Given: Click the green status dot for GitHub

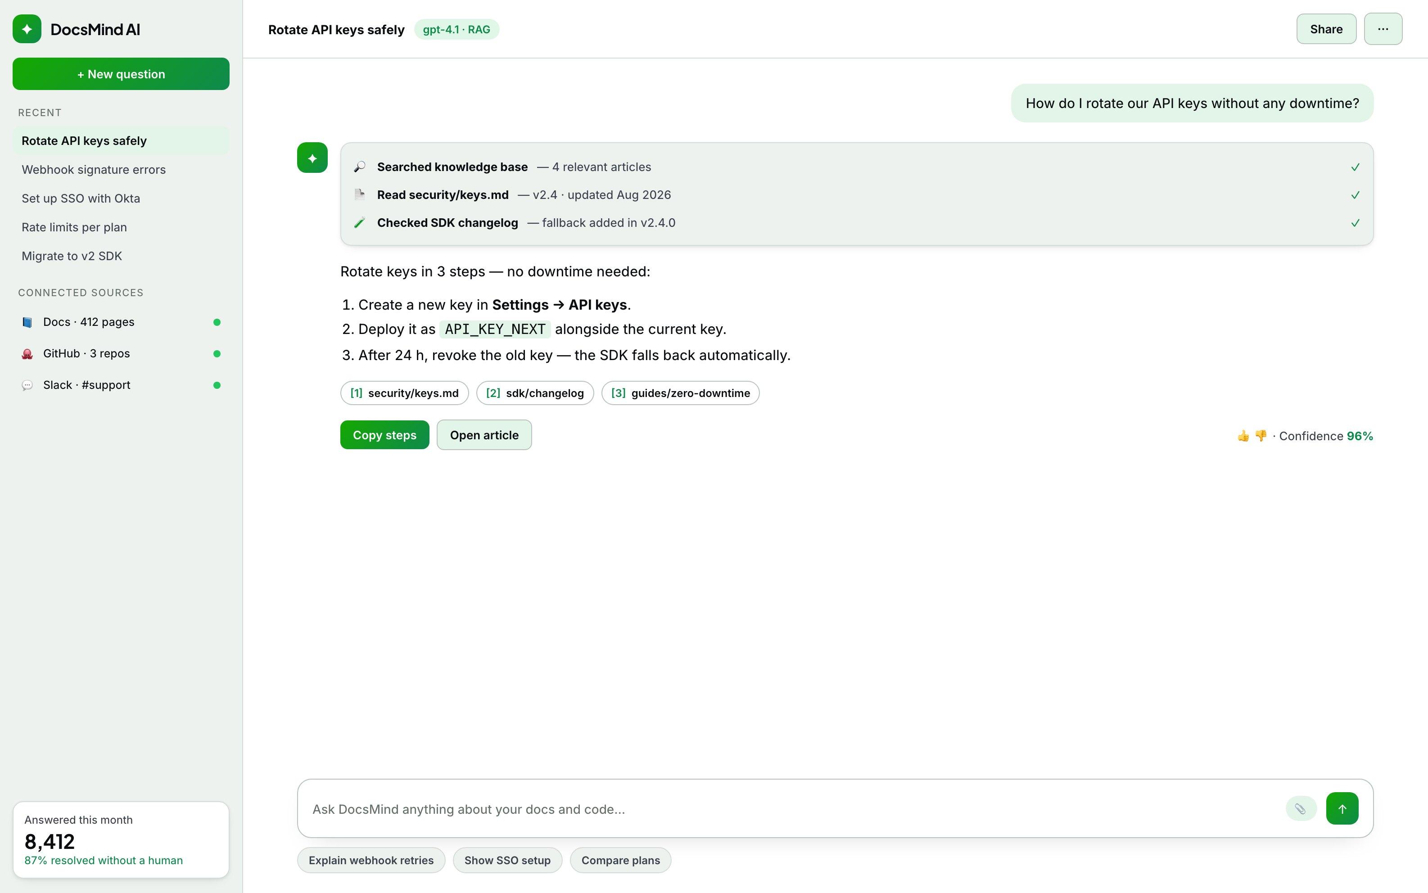Looking at the screenshot, I should tap(217, 354).
